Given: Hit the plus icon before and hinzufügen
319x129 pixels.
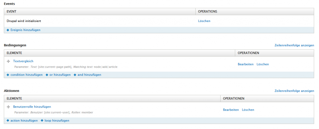Looking at the screenshot, I should (x=75, y=75).
